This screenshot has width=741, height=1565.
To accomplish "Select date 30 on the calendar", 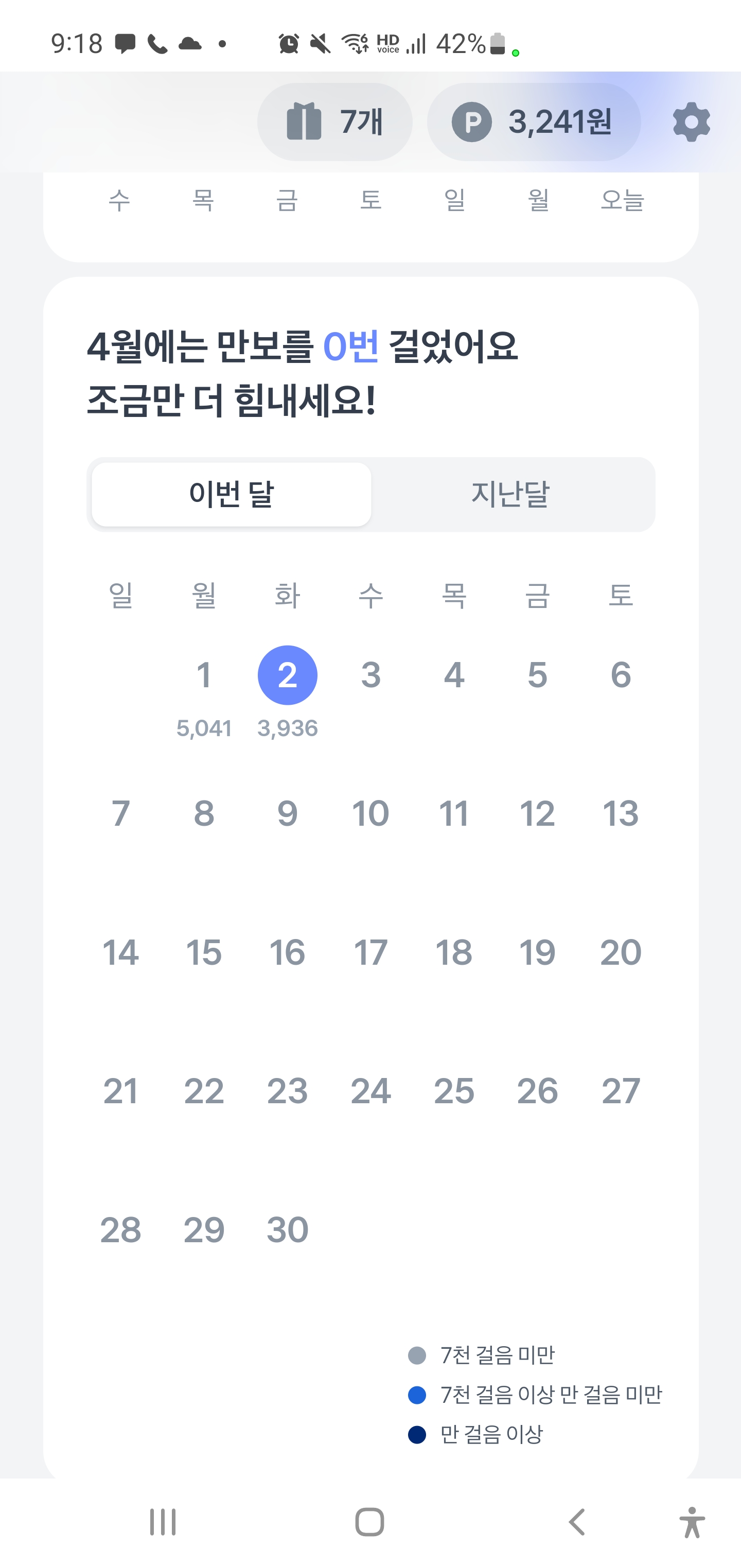I will click(287, 1230).
